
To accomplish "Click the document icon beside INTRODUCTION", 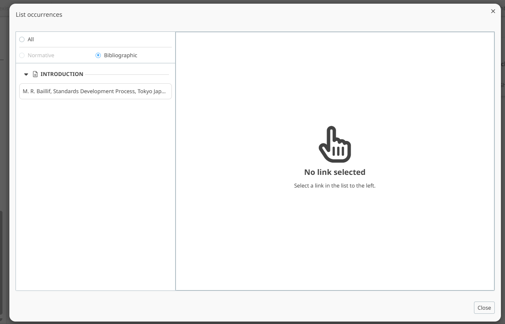I will tap(35, 74).
